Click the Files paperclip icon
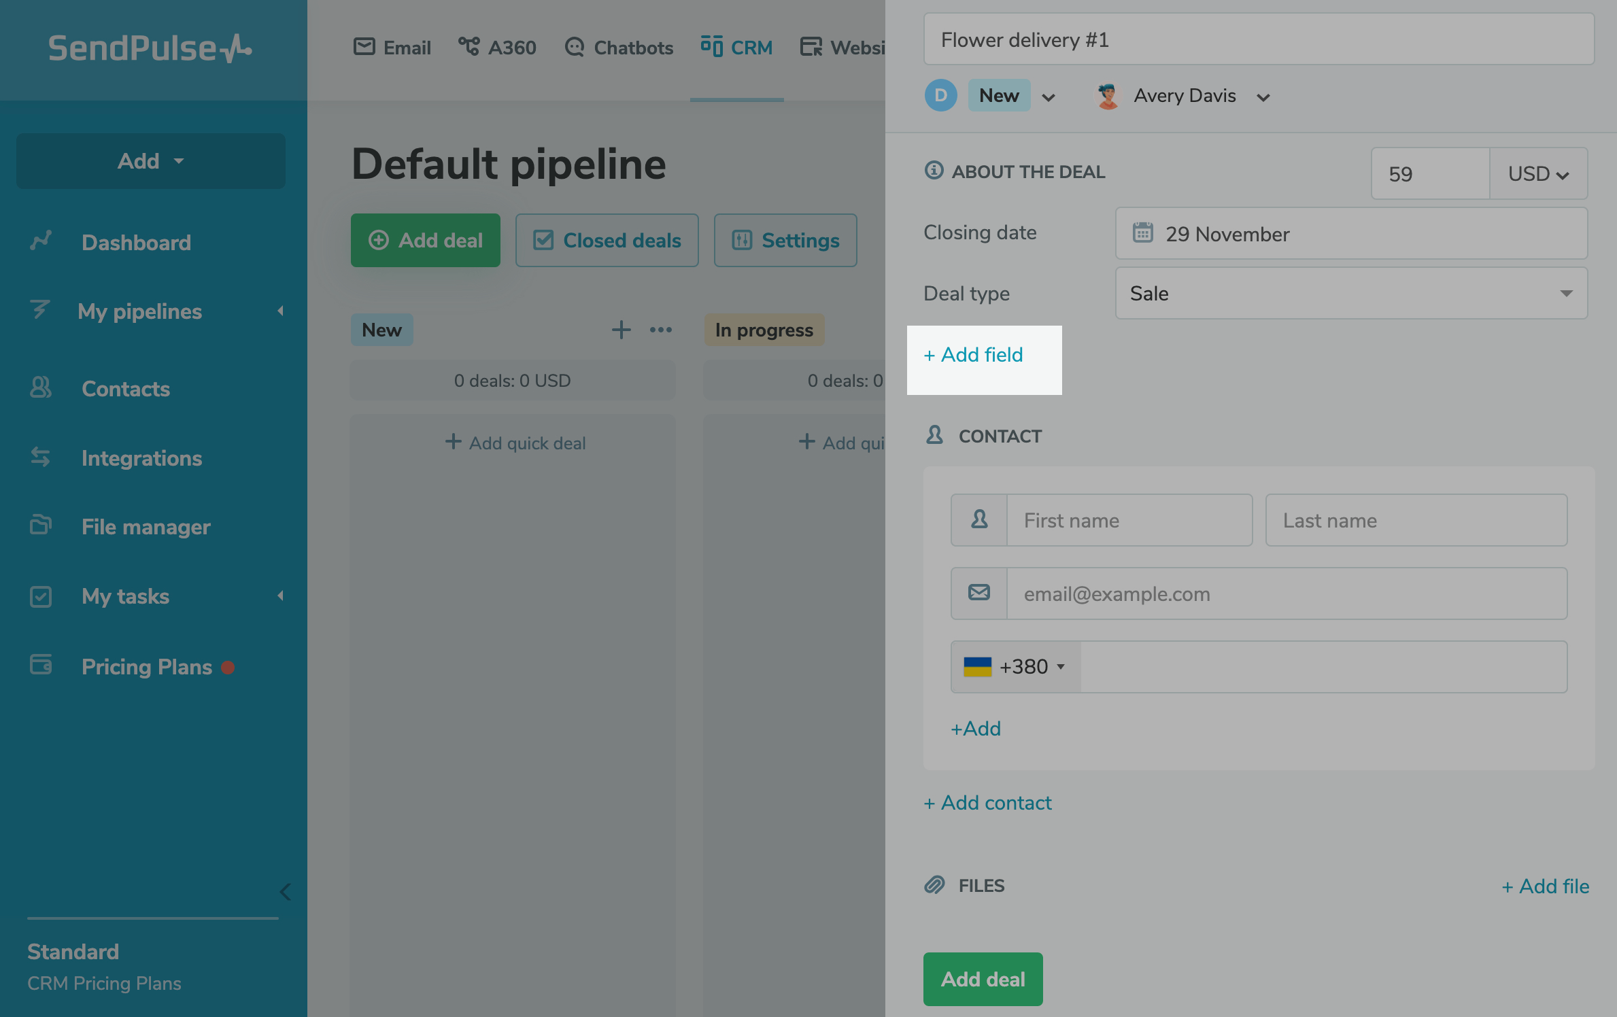The height and width of the screenshot is (1017, 1617). (935, 884)
